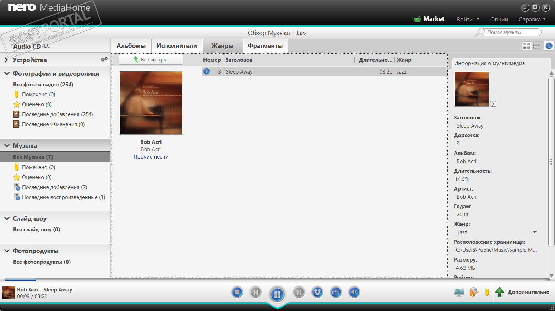555x311 pixels.
Task: Open the Войти dropdown menu
Action: coord(468,19)
